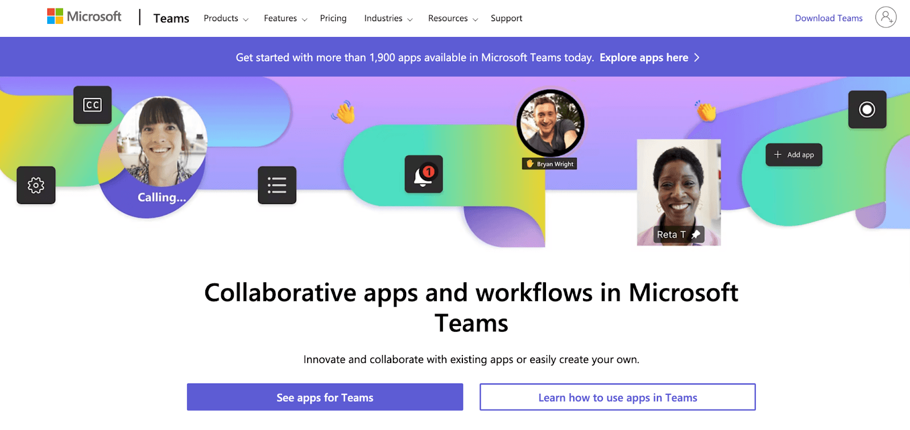Image resolution: width=910 pixels, height=430 pixels.
Task: Click the Get started with 1,900 apps text
Action: 415,57
